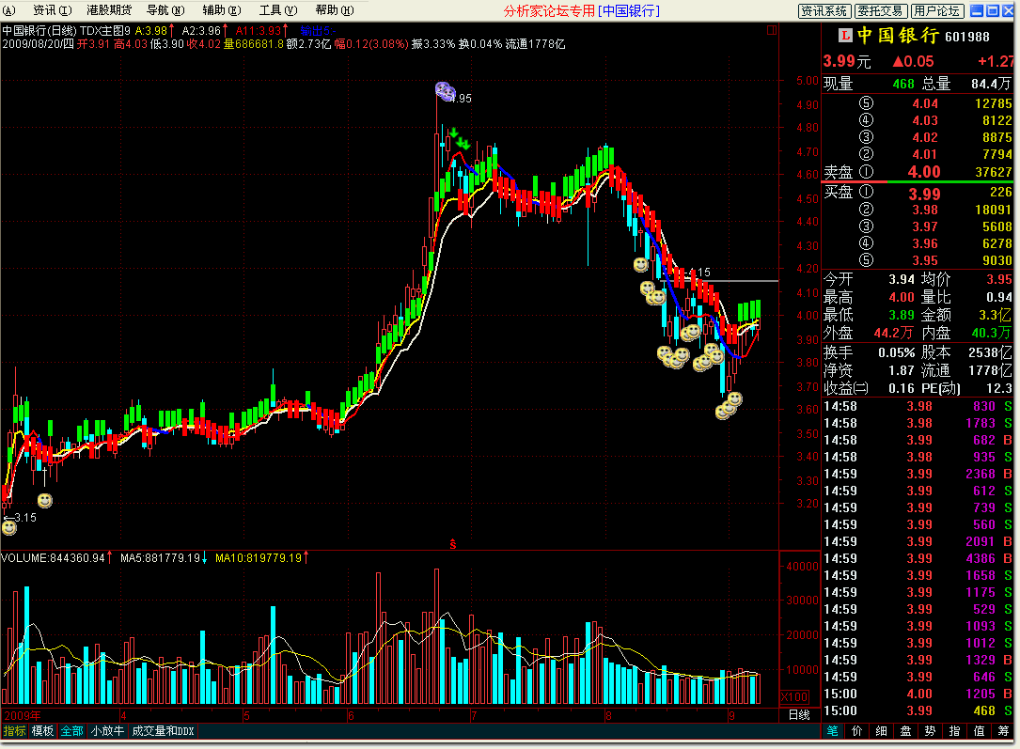Click the green down-arrow sell signal near 4.80

coord(454,133)
